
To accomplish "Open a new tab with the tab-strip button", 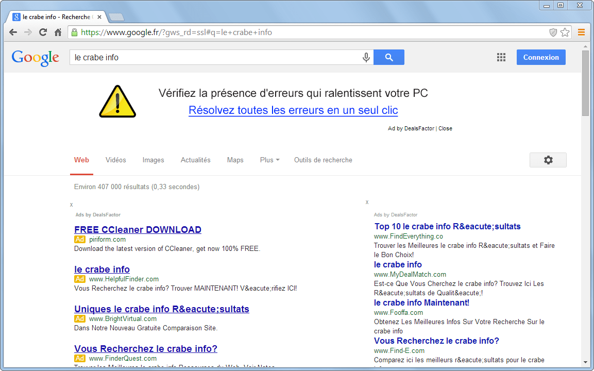I will tap(116, 17).
